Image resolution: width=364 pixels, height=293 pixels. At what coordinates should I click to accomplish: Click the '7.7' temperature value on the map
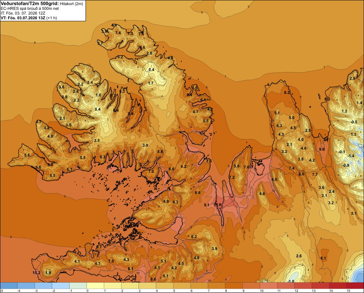click(315, 174)
